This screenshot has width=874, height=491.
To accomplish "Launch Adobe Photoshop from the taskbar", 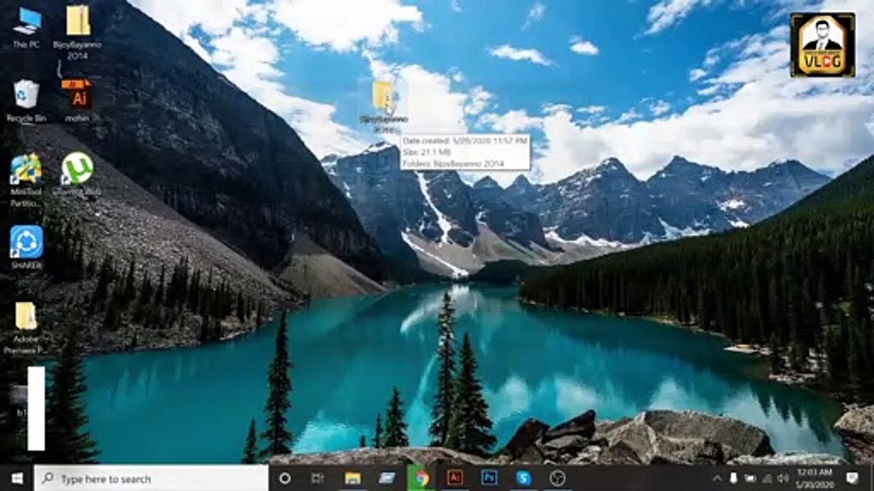I will tap(490, 478).
